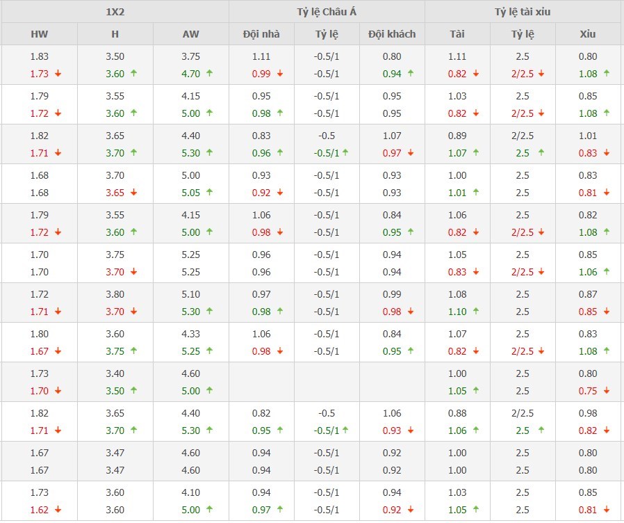This screenshot has width=624, height=523.
Task: Click the green up arrow beside 1.01
Action: [476, 192]
